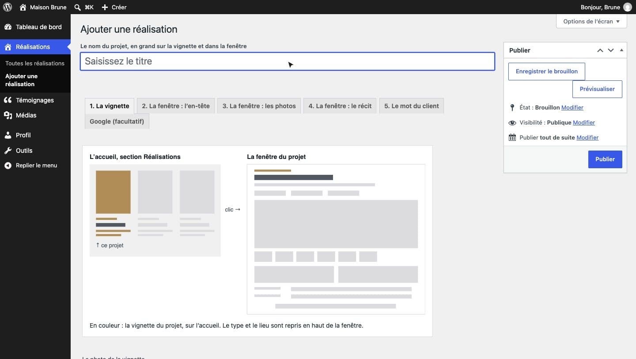Viewport: 636px width, 359px height.
Task: Click the Tableau de bord dashboard icon
Action: click(x=8, y=27)
